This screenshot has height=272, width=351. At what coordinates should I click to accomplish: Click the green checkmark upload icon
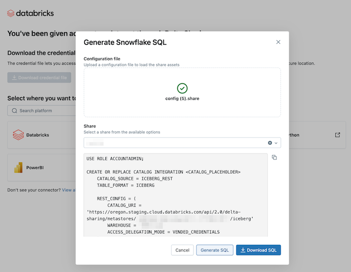[182, 88]
